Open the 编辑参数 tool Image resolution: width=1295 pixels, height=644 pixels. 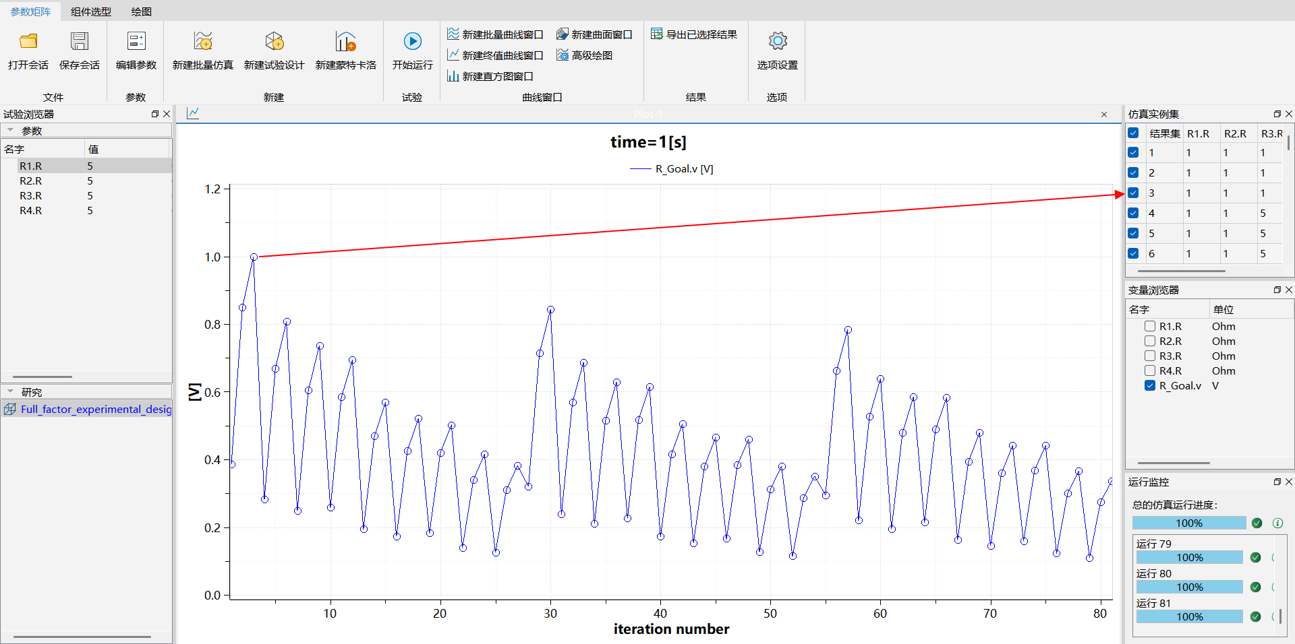coord(136,42)
